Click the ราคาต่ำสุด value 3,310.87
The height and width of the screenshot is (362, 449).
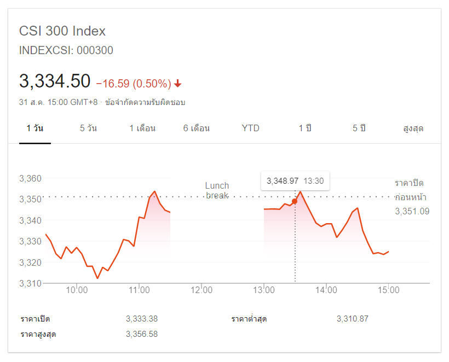(x=353, y=319)
